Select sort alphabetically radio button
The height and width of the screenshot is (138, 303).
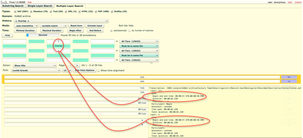click(111, 31)
